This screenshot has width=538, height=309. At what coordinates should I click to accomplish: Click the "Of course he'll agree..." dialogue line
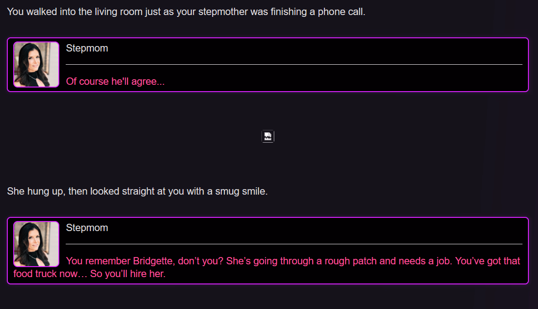pos(115,82)
